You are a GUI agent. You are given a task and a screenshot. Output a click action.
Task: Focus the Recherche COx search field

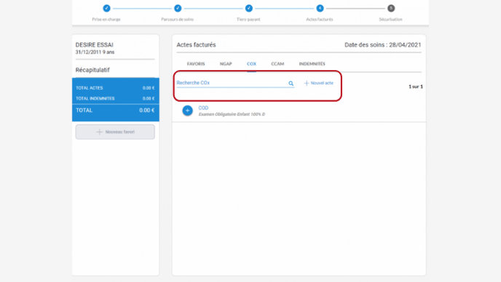(x=232, y=83)
